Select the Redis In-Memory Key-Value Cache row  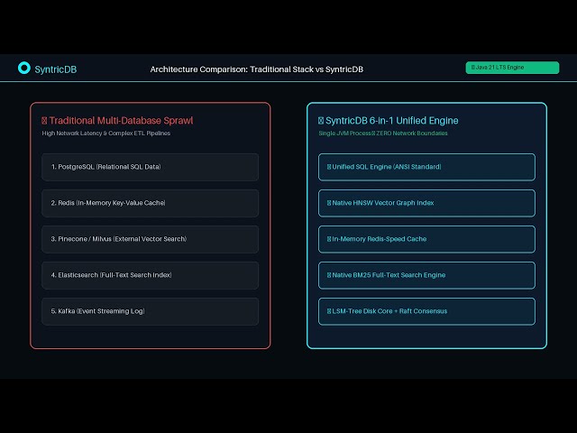pos(151,203)
